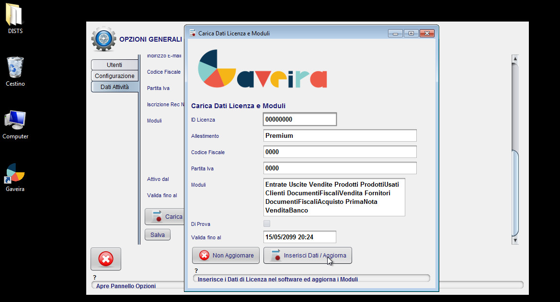Select the Dati Attività tab
This screenshot has height=302, width=560.
(x=114, y=87)
